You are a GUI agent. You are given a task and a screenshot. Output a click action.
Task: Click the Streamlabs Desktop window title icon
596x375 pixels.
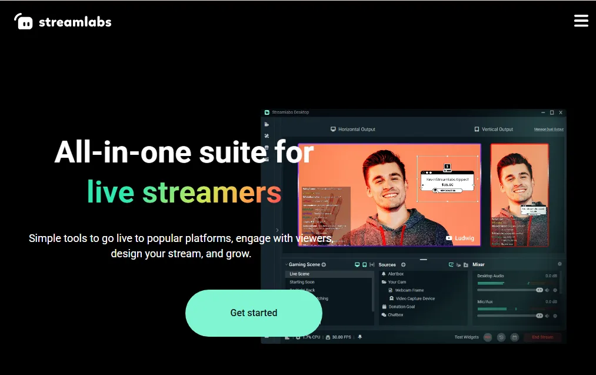pyautogui.click(x=267, y=112)
